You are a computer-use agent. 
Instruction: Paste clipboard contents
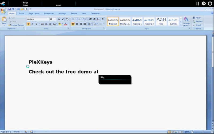[x=4, y=21]
